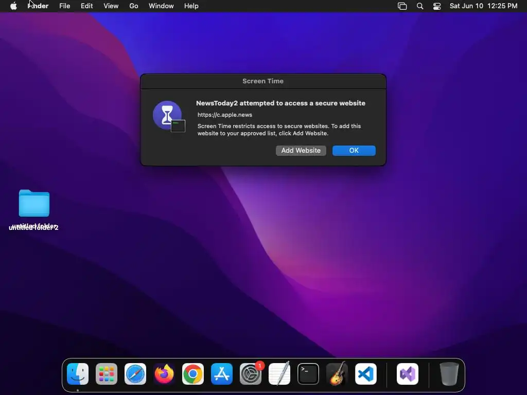The width and height of the screenshot is (527, 395).
Task: Click the NewsToday2 attempted access heading
Action: coord(280,103)
